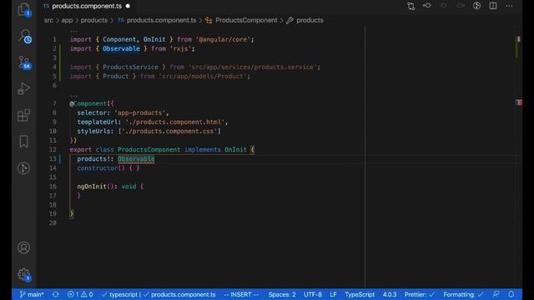Split the editor to the right
Viewport: 534px width, 300px height.
point(493,6)
